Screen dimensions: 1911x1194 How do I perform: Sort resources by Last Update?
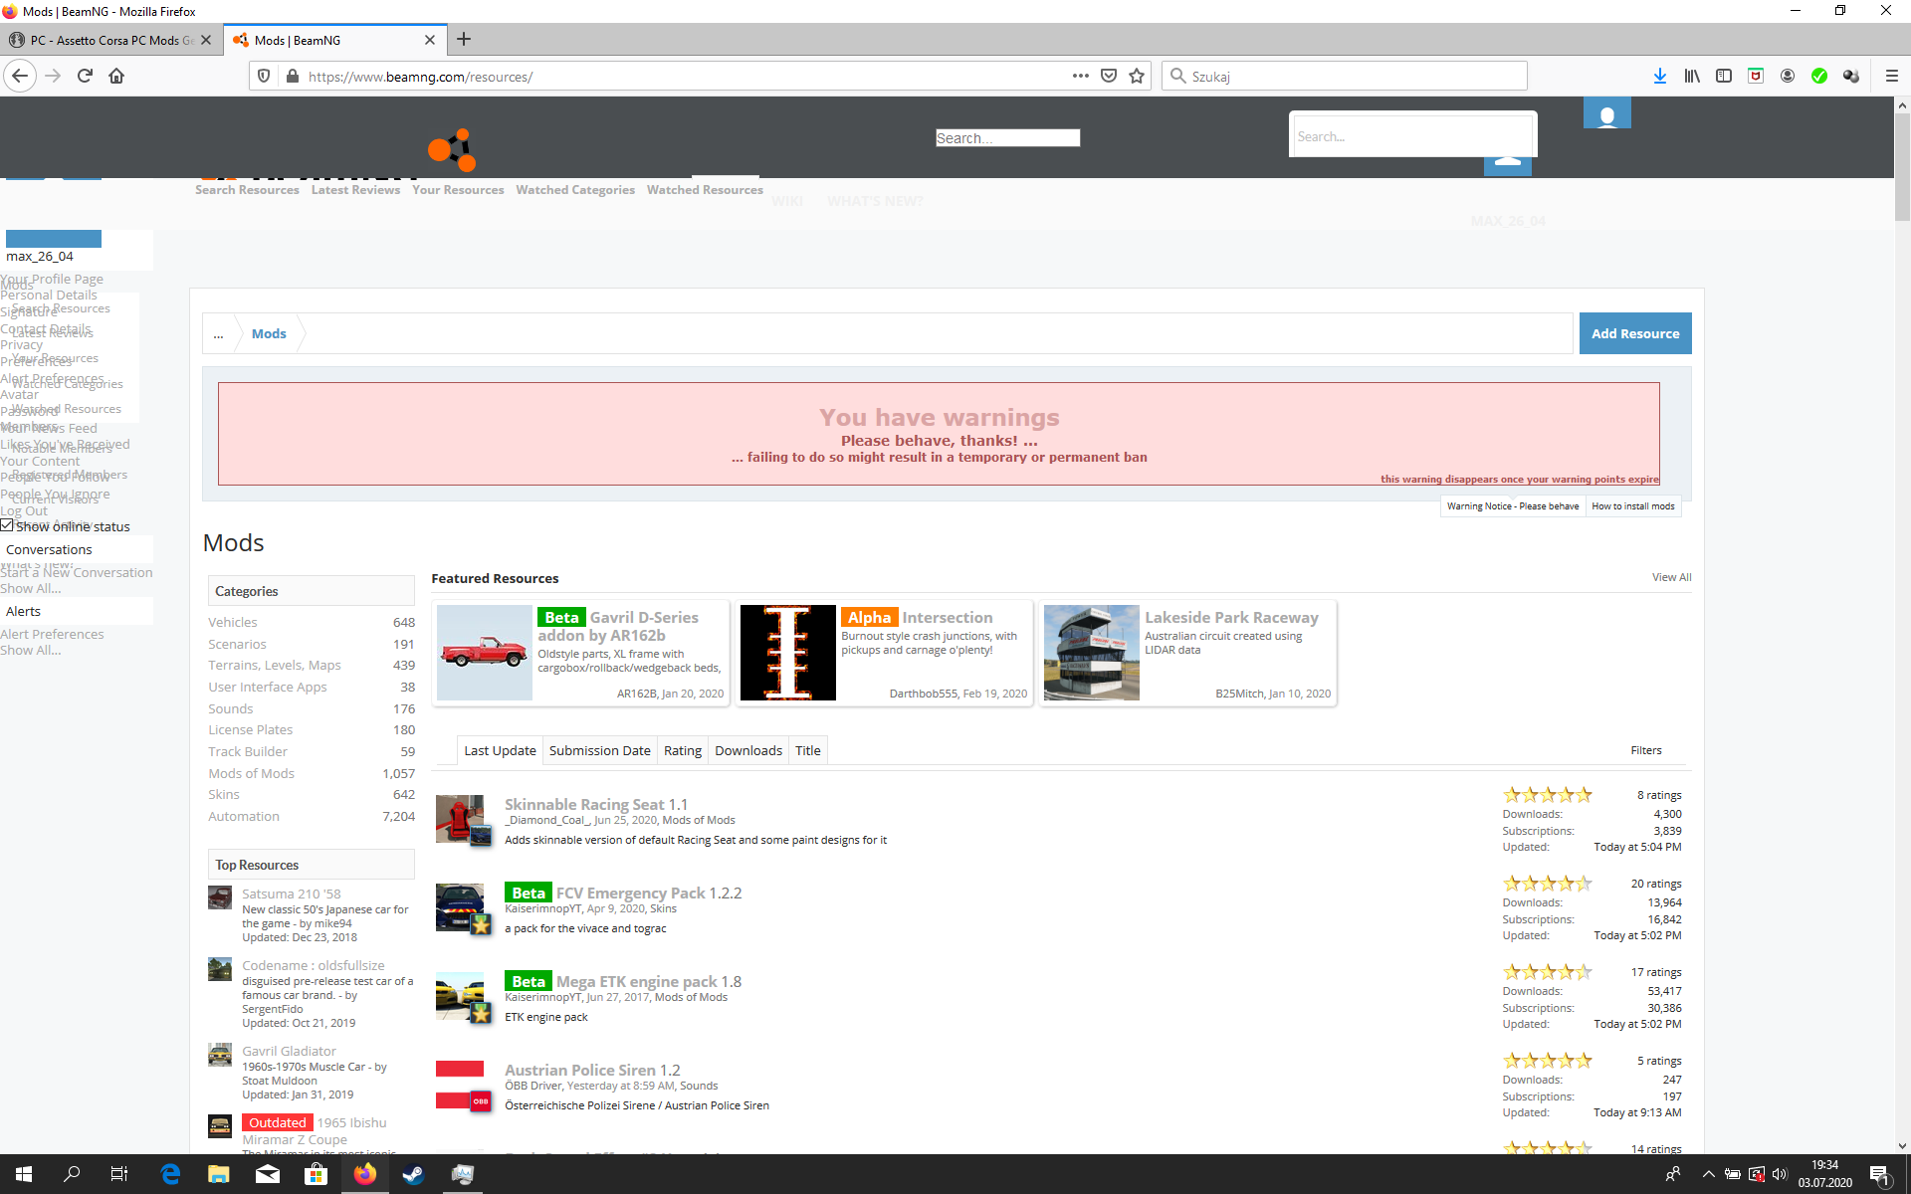[500, 750]
